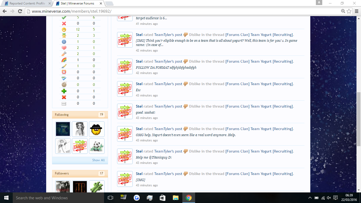Click the "Followers" section heading

(x=62, y=173)
